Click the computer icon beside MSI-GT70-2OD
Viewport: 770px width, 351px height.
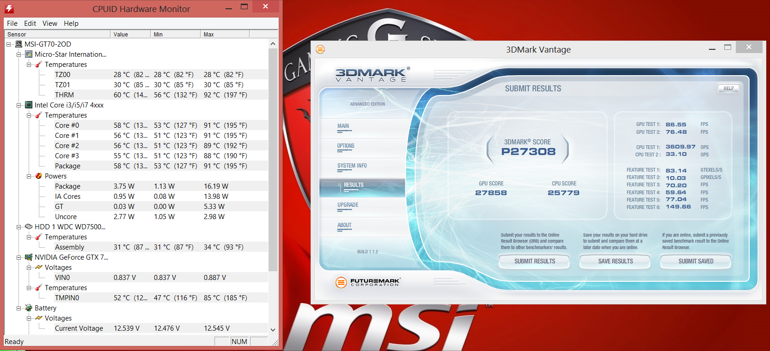tap(19, 44)
